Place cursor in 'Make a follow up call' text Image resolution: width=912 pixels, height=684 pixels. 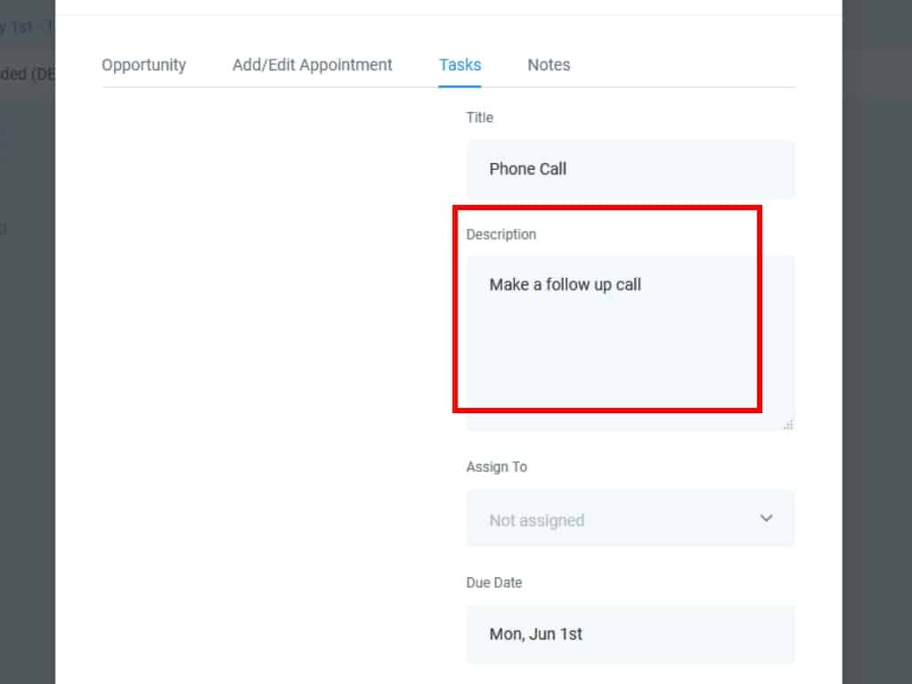coord(565,285)
